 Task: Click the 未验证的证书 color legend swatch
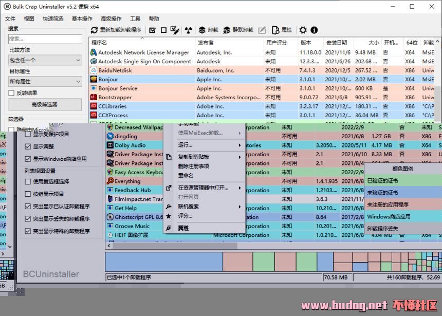point(402,192)
